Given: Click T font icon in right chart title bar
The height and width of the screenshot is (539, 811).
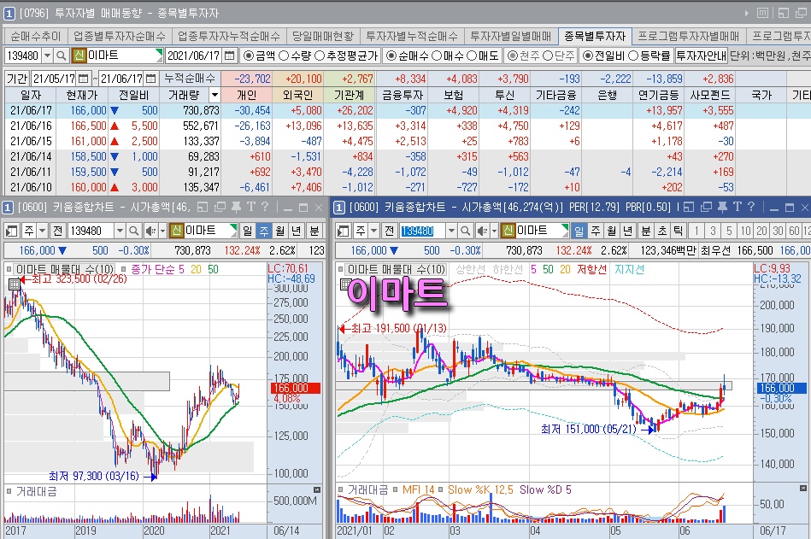Looking at the screenshot, I should click(737, 207).
